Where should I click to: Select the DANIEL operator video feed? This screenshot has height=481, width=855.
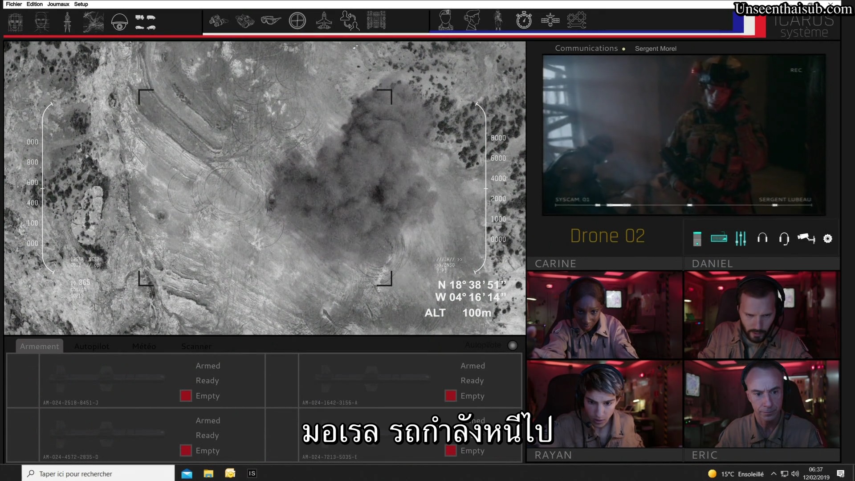[x=761, y=315]
